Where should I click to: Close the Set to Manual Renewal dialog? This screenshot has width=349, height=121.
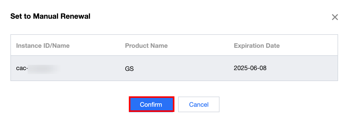[x=335, y=17]
